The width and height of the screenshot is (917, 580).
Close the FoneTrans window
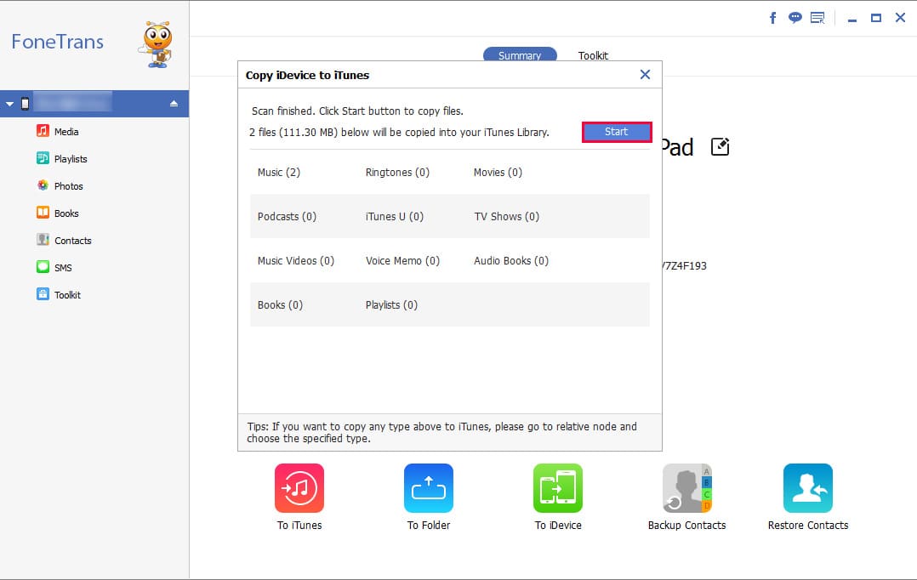(901, 18)
